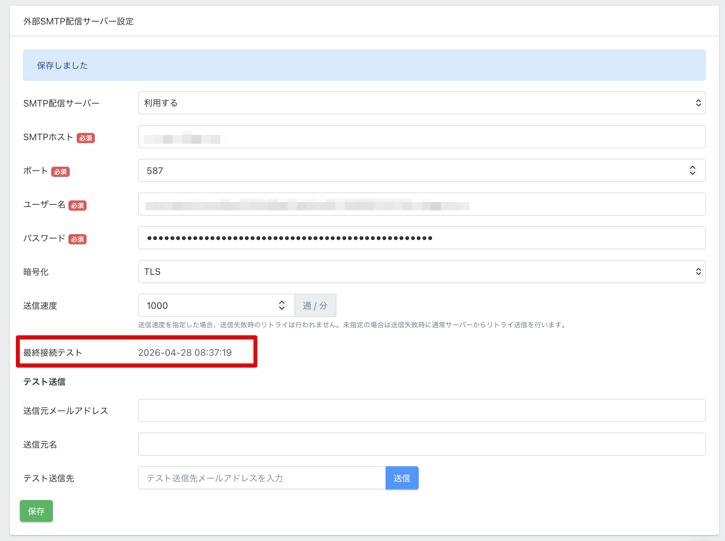This screenshot has width=725, height=541.
Task: Click the port field stepper arrows
Action: point(692,171)
